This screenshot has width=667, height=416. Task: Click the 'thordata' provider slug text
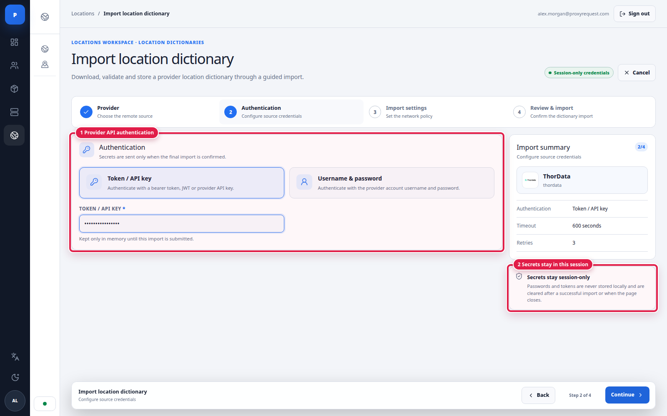point(552,186)
